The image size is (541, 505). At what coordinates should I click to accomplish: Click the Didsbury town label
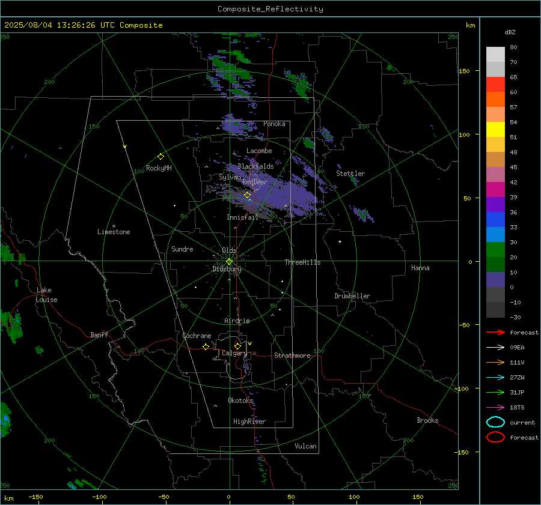tap(227, 269)
